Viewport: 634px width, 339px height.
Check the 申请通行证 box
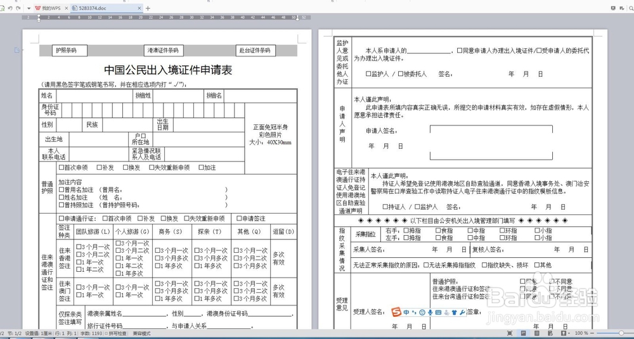pos(61,218)
